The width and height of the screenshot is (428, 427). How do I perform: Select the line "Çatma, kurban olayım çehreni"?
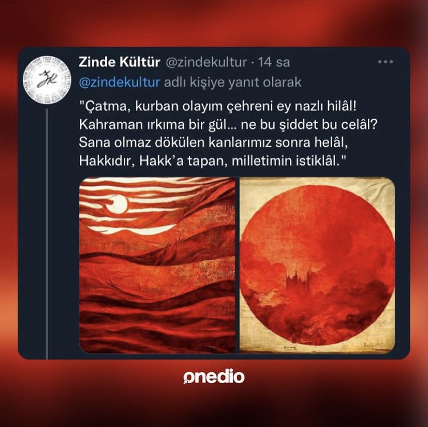(x=218, y=106)
